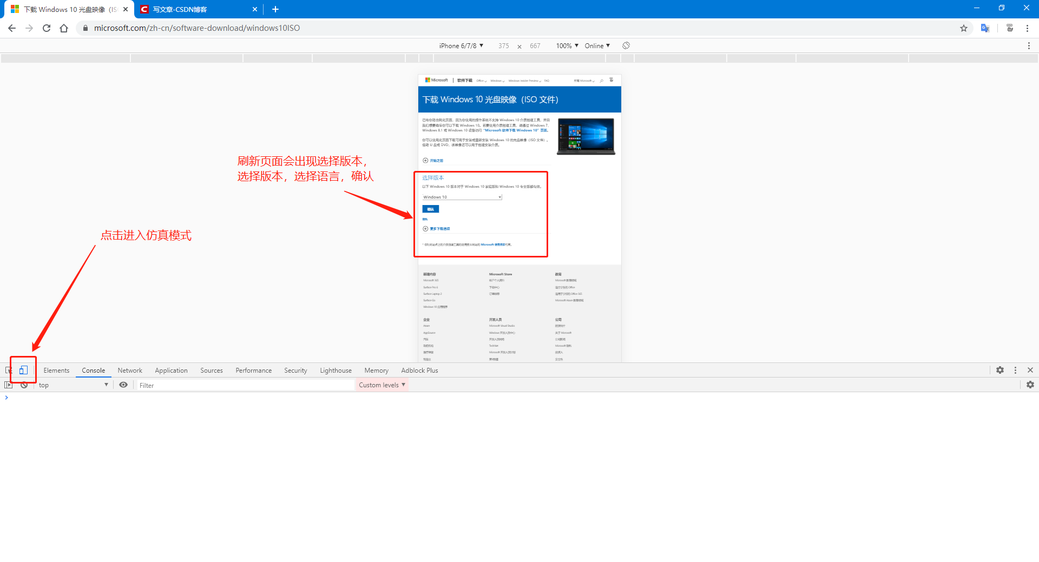Switch to the Memory tab

pos(376,371)
